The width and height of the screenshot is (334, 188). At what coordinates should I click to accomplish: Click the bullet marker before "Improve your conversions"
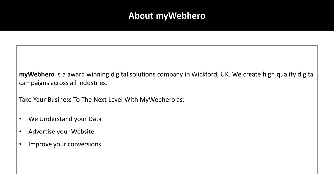pyautogui.click(x=20, y=144)
